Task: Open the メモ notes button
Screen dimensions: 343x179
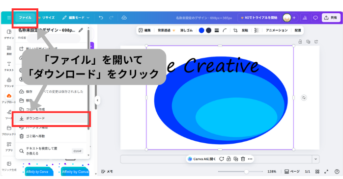Action: [x=107, y=172]
